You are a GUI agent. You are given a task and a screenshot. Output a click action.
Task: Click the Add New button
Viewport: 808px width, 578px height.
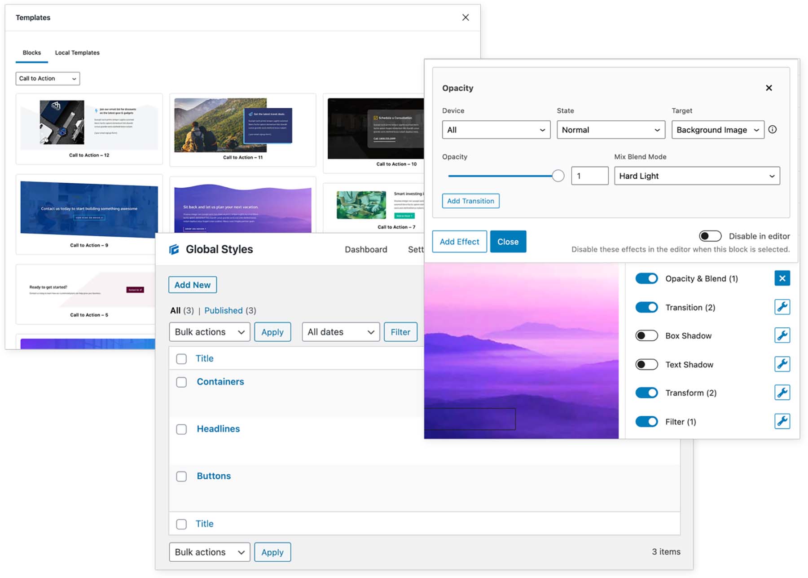tap(192, 284)
